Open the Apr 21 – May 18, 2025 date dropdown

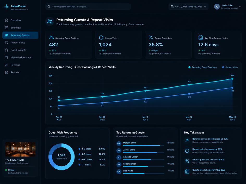pyautogui.click(x=188, y=7)
